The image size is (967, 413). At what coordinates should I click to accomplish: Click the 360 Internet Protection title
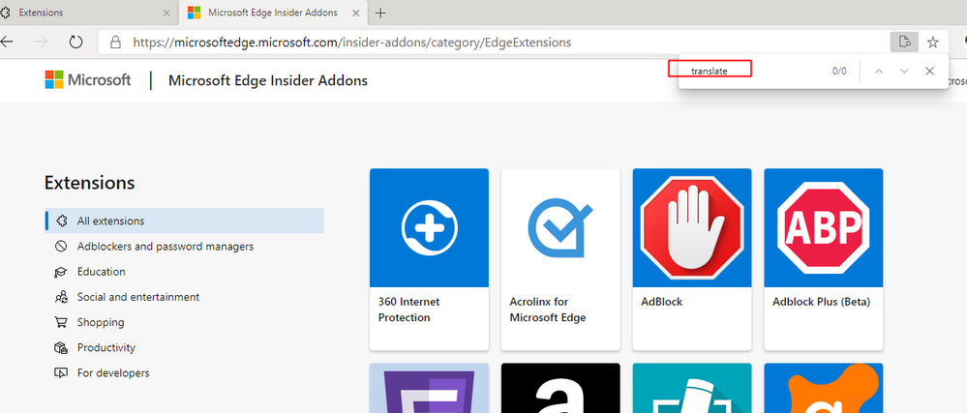click(x=408, y=310)
